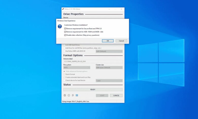Open the About info icon
Image resolution: width=198 pixels, height=119 pixels.
coord(69,95)
